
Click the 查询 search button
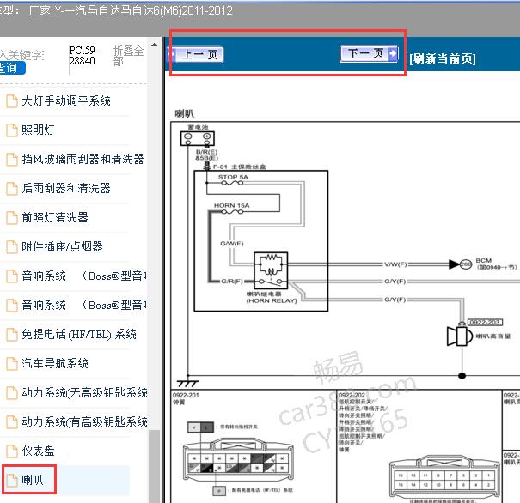[12, 68]
